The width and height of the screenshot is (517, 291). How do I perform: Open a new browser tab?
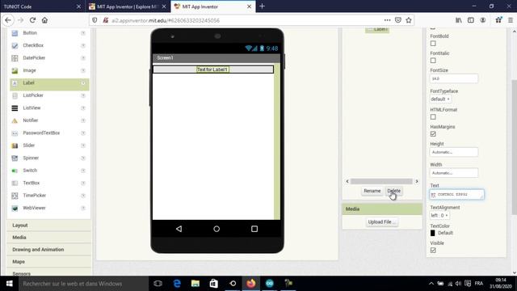pyautogui.click(x=262, y=6)
